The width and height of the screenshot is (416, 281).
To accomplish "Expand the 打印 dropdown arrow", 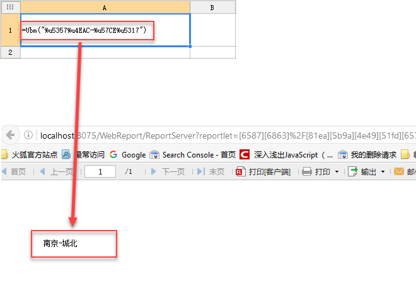I will (x=337, y=172).
